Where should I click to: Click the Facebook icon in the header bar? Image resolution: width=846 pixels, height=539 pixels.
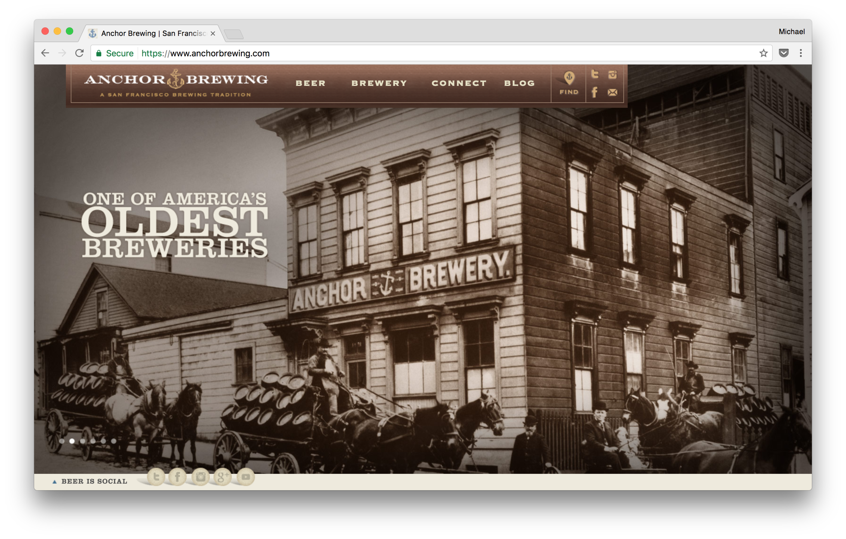595,92
